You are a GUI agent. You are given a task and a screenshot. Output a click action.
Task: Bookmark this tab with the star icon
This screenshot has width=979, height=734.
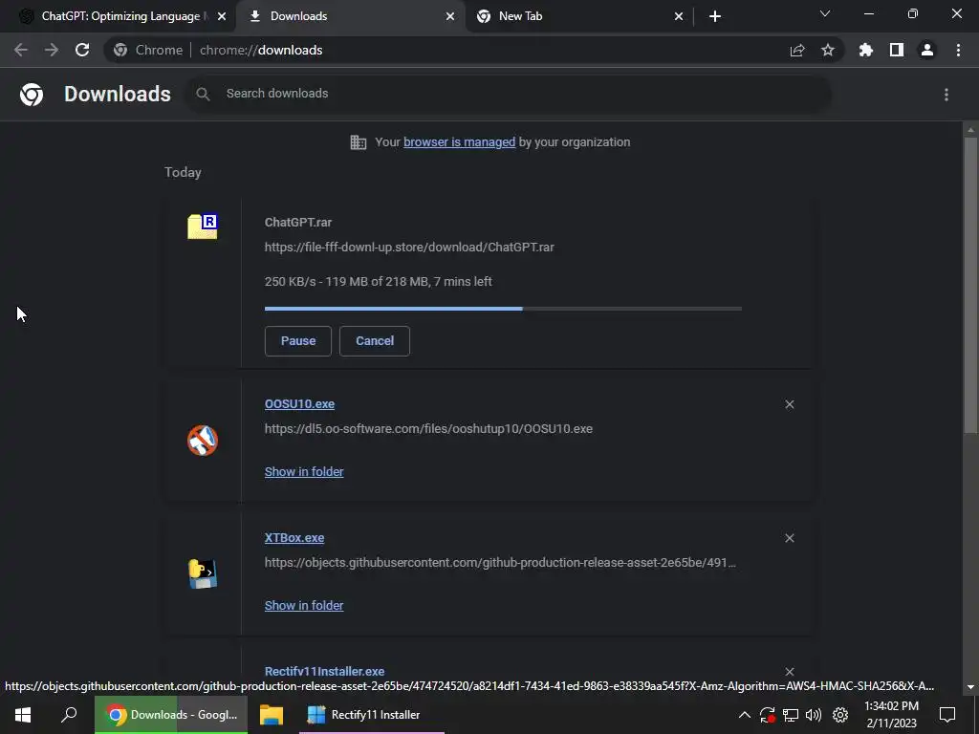828,50
